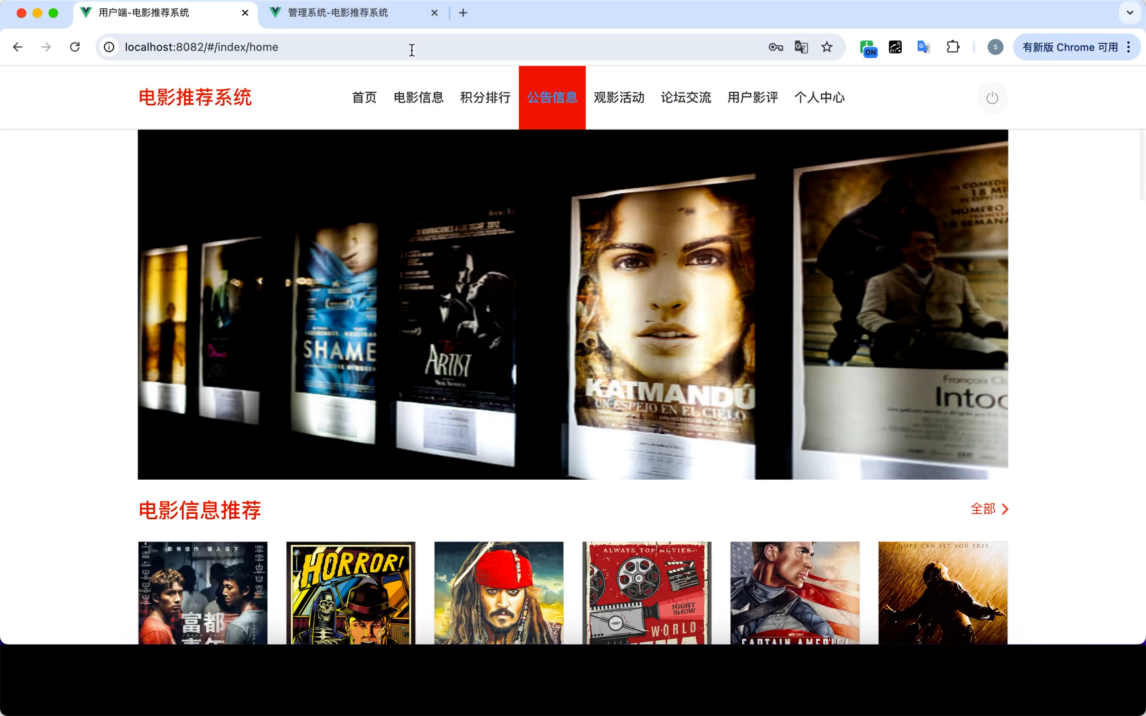This screenshot has width=1146, height=716.
Task: Open the Google Translate extension icon
Action: (923, 47)
